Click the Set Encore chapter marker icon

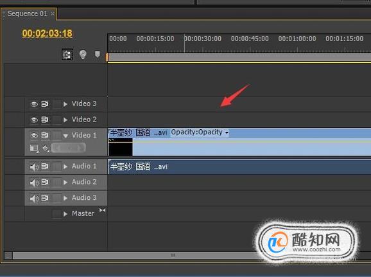(83, 54)
